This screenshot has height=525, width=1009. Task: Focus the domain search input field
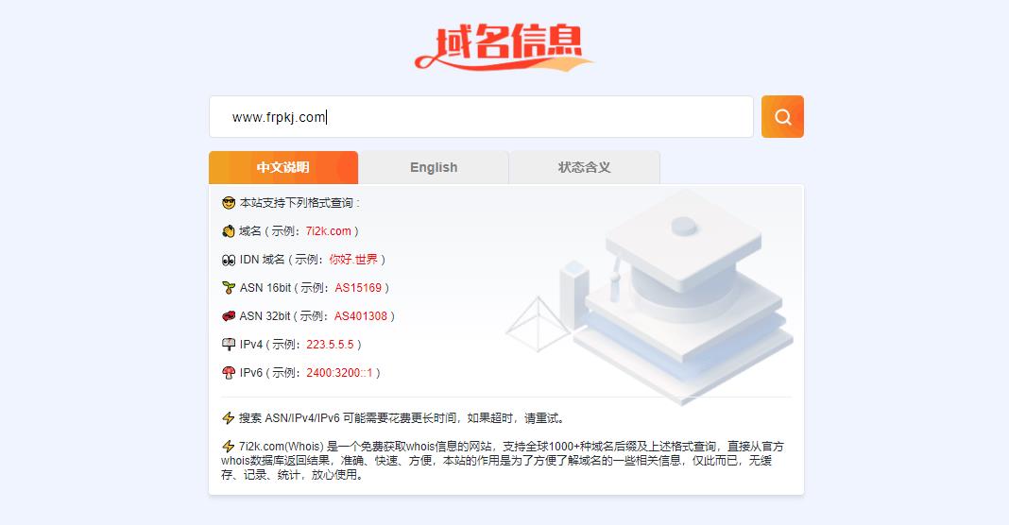(481, 116)
